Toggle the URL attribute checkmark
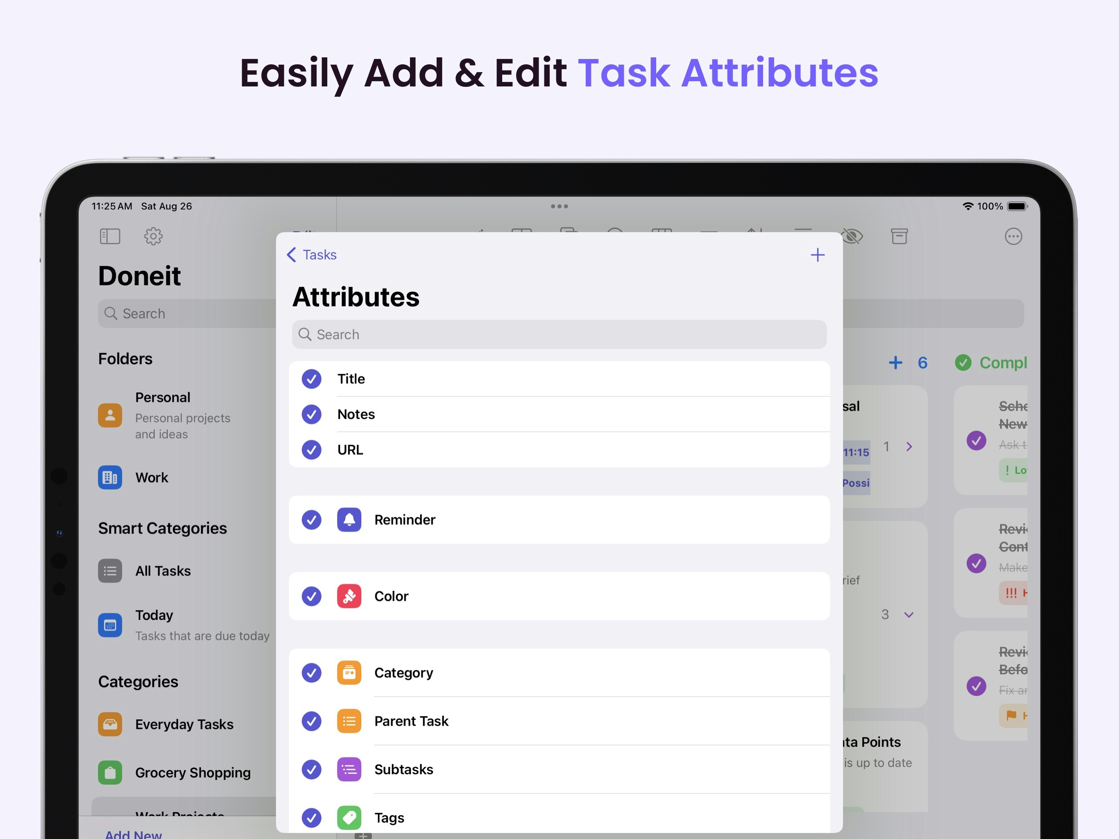This screenshot has width=1119, height=839. tap(312, 450)
